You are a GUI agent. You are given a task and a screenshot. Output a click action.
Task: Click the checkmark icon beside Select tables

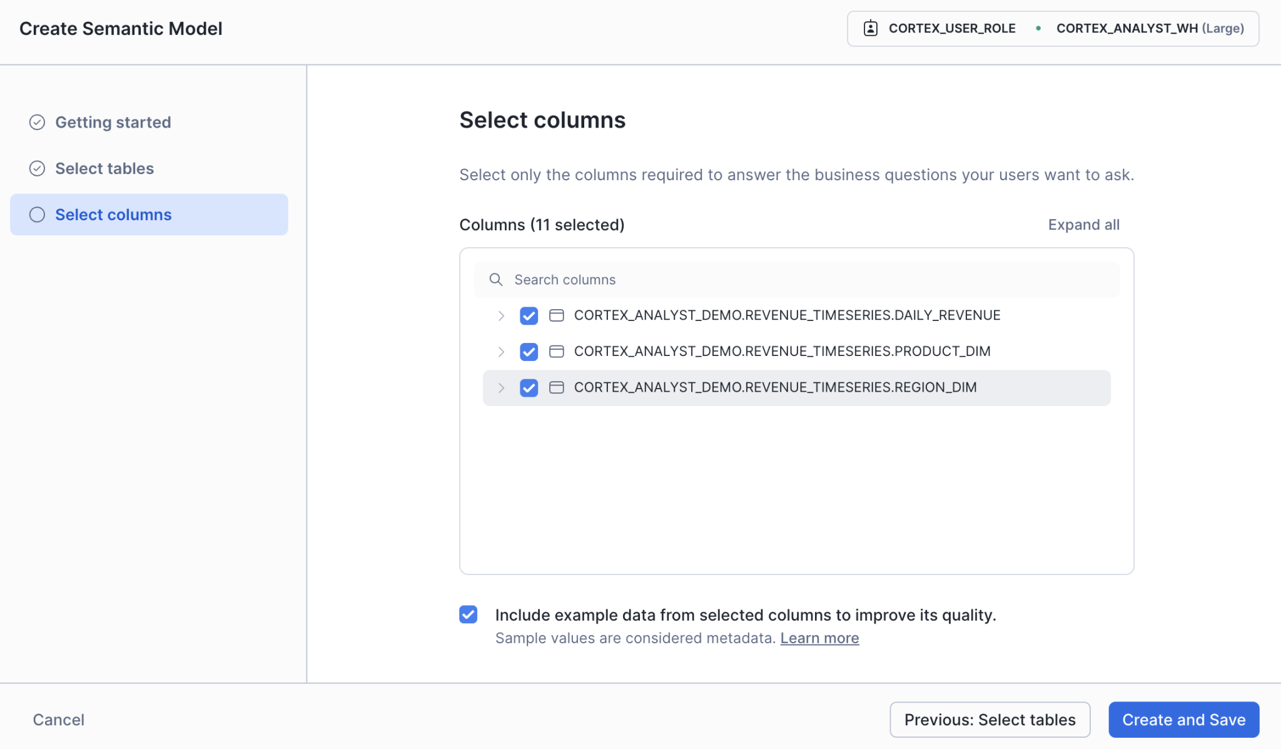pyautogui.click(x=37, y=168)
